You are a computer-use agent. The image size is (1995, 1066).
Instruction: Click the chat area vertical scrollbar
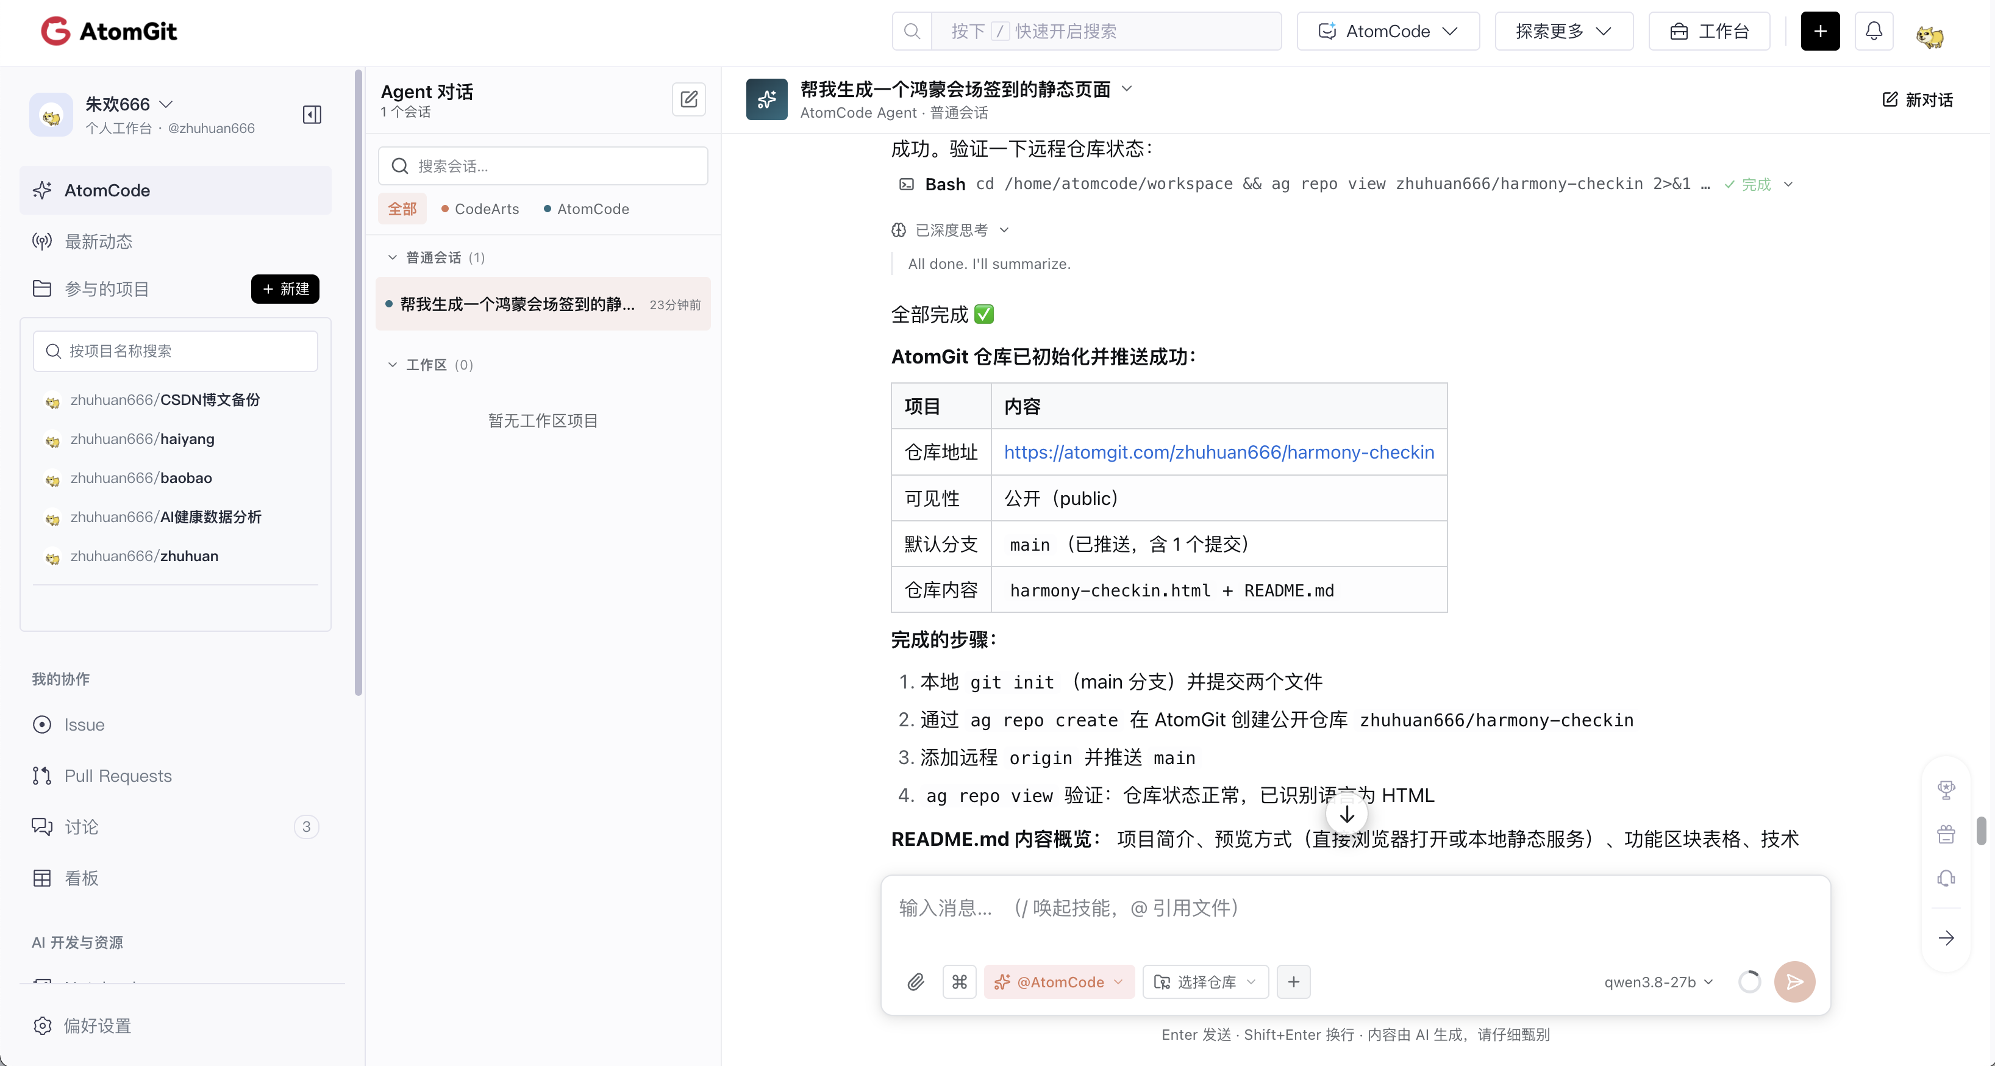tap(1981, 831)
